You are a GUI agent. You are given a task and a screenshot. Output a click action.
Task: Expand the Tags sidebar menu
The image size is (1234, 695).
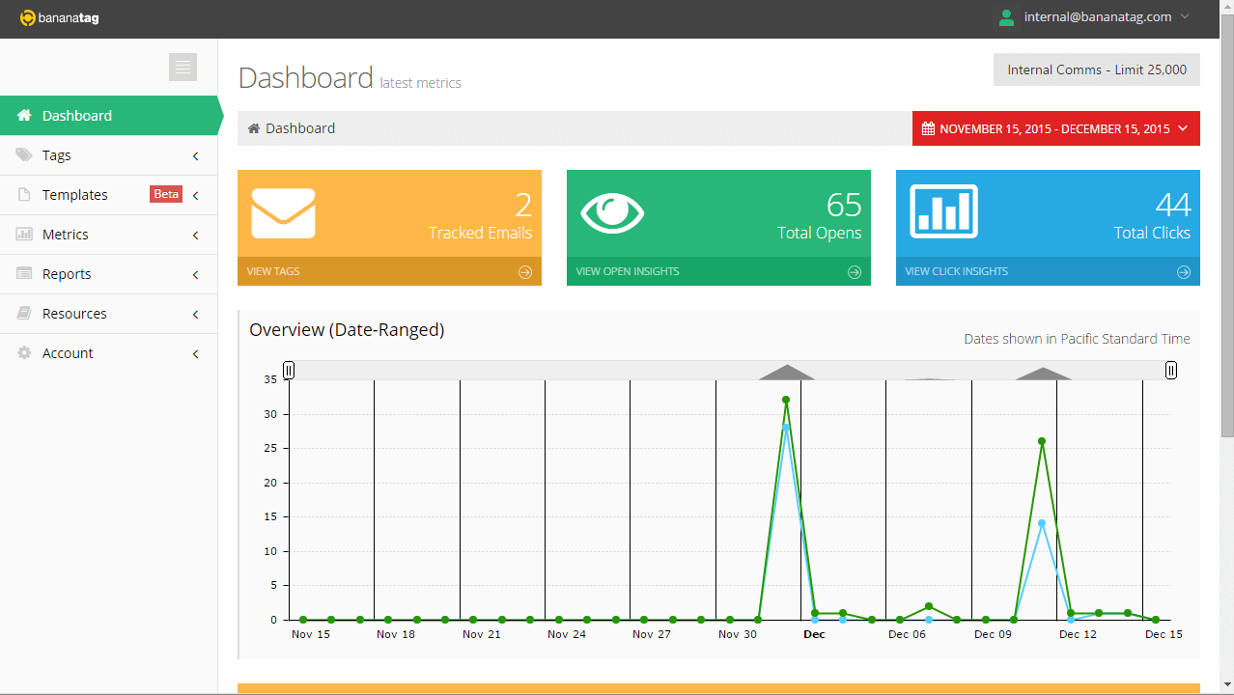pos(108,155)
